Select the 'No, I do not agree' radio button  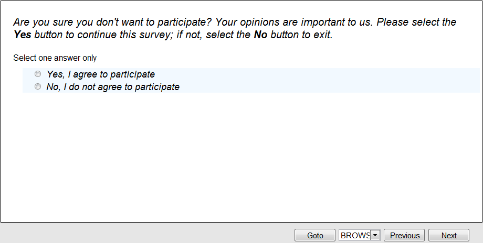[38, 87]
